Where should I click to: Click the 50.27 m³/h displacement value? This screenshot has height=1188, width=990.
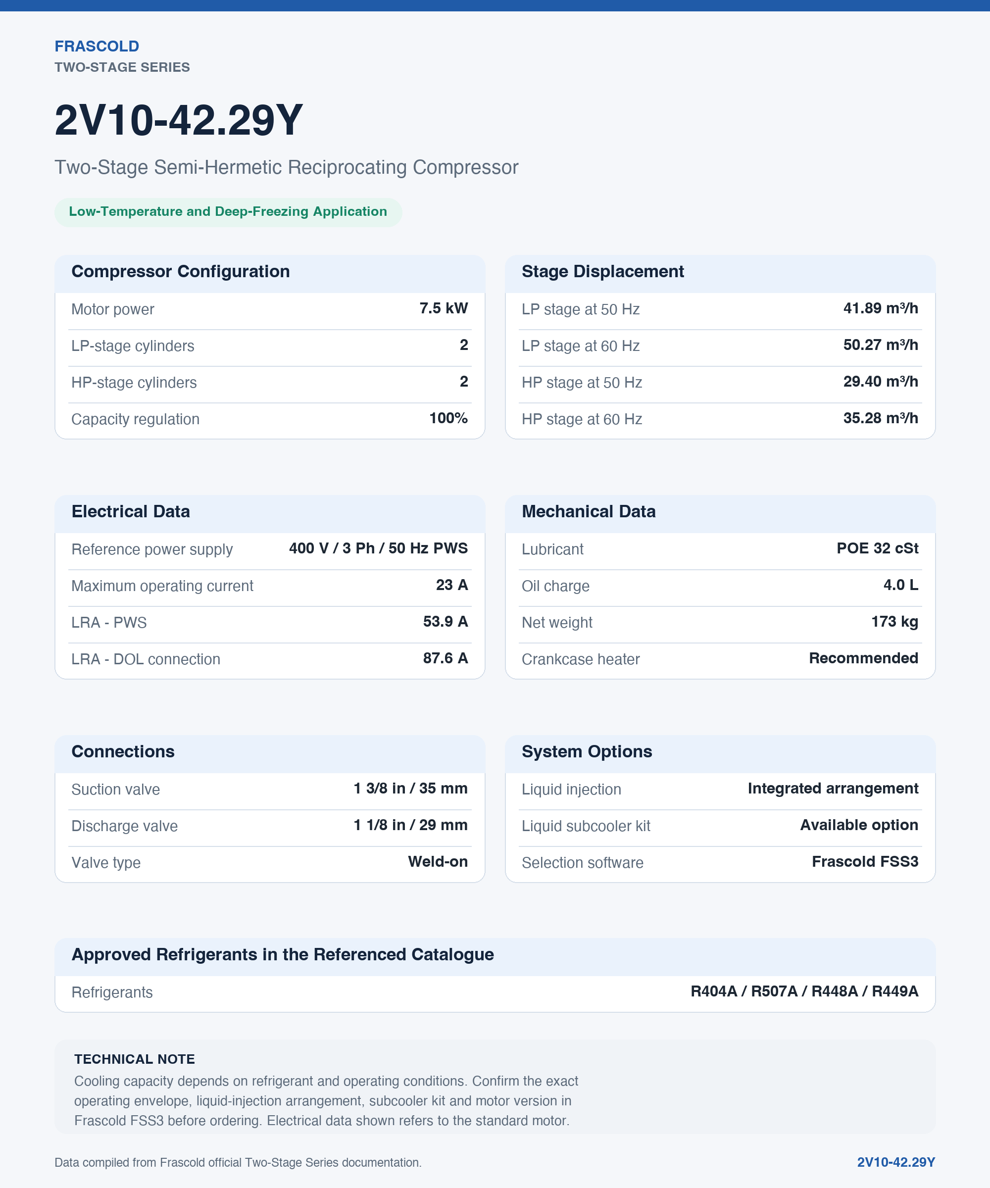pos(881,345)
